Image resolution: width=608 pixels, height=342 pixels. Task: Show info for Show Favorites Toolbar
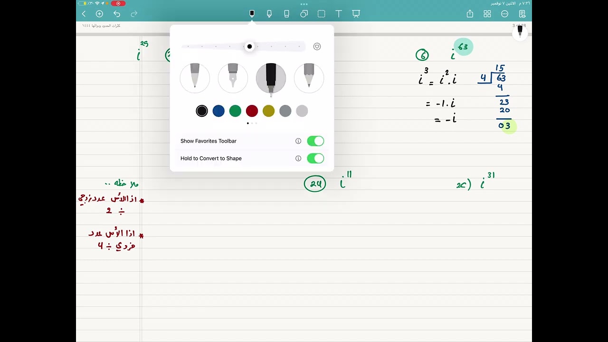point(298,141)
